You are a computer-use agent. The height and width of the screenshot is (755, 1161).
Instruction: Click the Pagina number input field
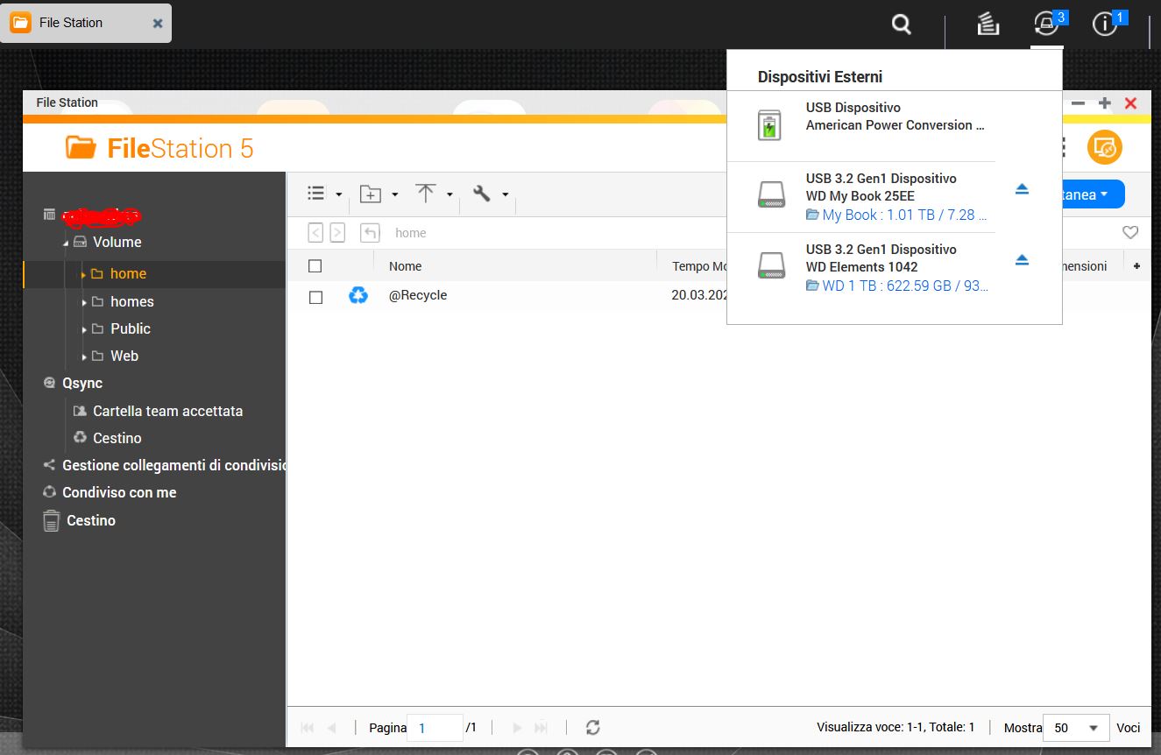[435, 728]
